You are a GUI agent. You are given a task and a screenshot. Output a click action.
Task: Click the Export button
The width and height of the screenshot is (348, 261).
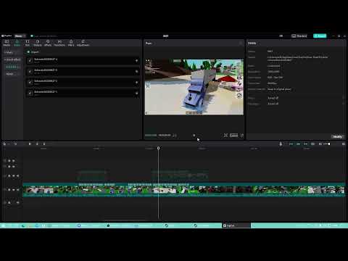click(x=320, y=36)
